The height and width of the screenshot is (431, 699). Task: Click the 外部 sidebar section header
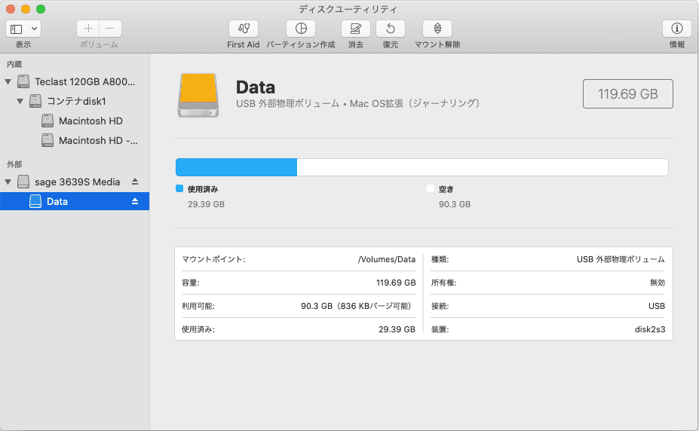pos(14,165)
